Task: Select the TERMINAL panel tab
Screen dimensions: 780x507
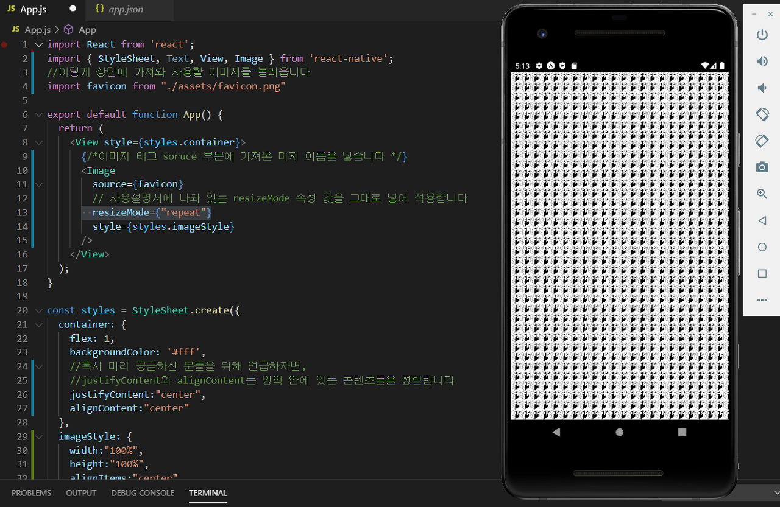Action: point(208,493)
